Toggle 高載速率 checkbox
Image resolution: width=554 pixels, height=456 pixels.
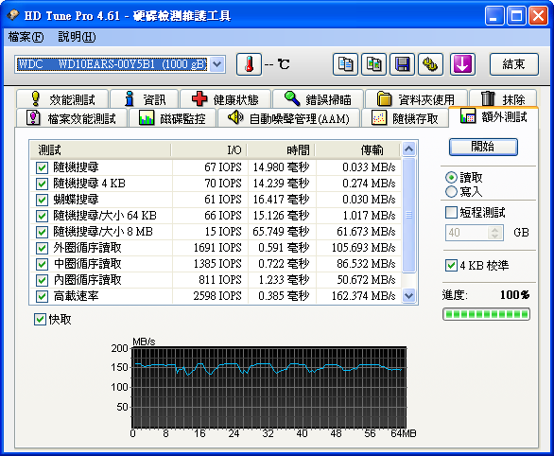click(x=42, y=296)
